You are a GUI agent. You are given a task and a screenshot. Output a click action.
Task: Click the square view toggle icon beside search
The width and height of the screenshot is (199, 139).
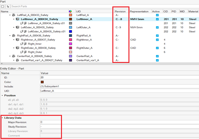coord(2,6)
